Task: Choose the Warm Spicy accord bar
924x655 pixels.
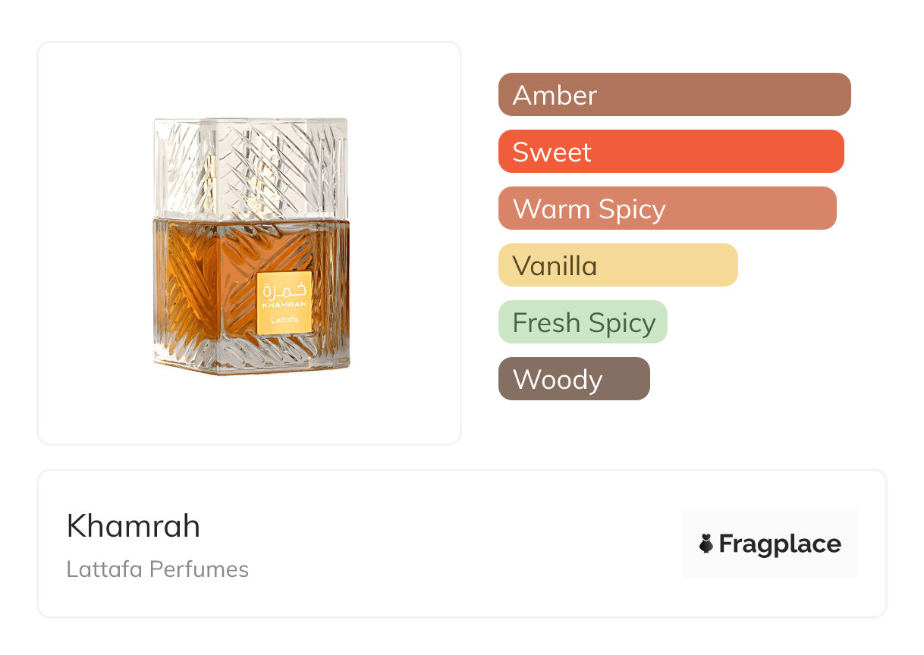Action: (x=667, y=208)
